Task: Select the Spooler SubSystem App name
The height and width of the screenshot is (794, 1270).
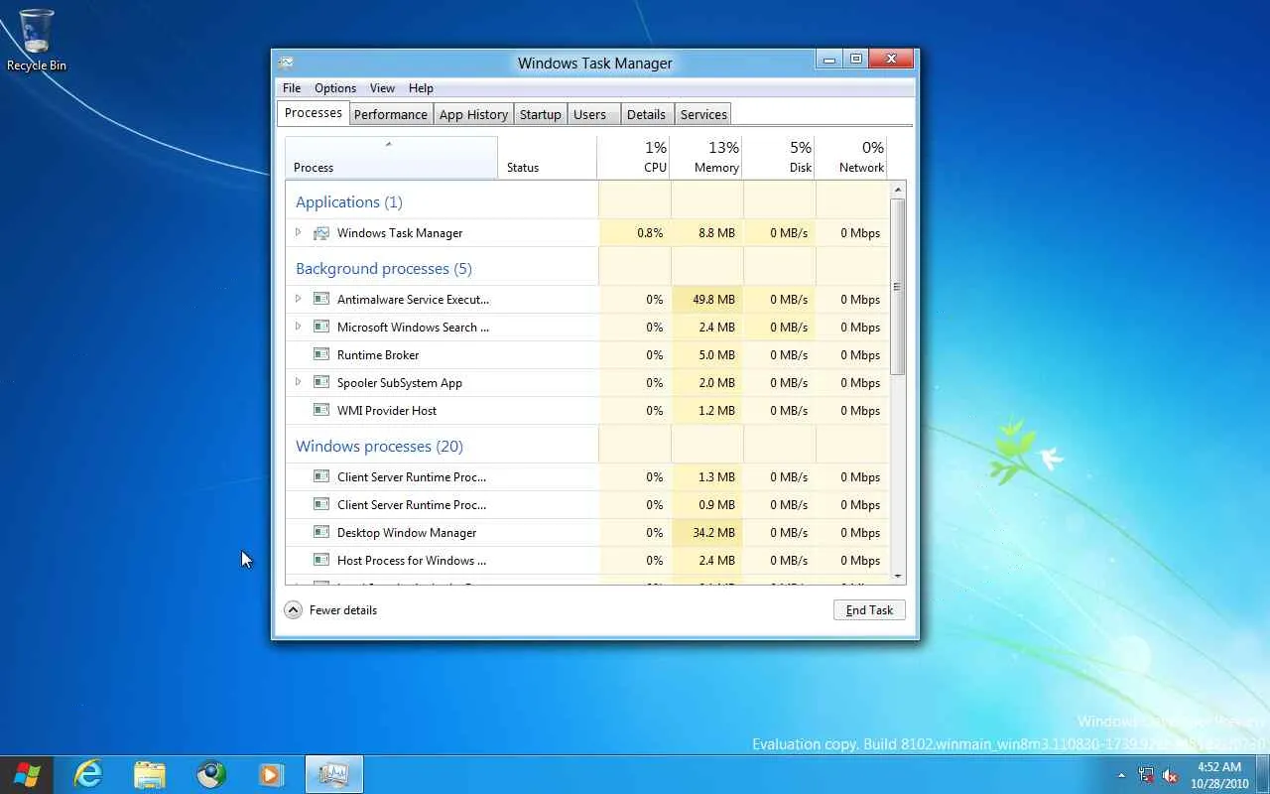Action: point(400,382)
